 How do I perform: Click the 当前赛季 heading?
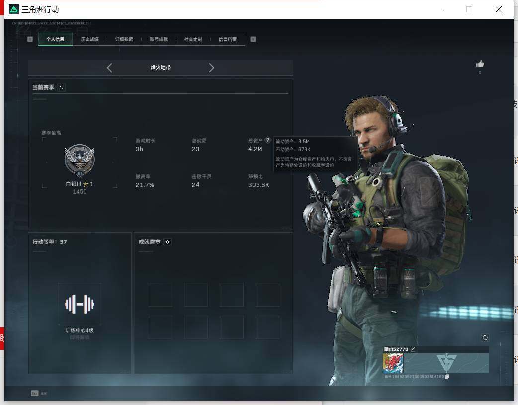[43, 87]
